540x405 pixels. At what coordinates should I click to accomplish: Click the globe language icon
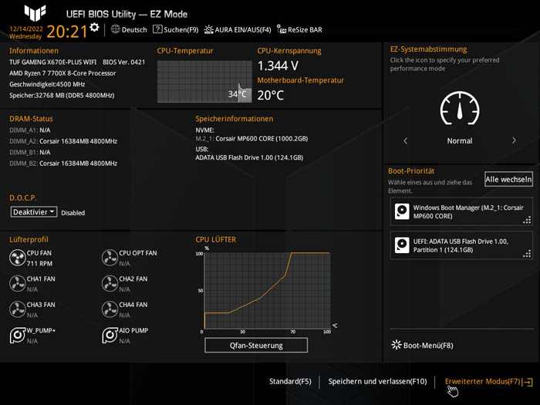coord(116,29)
